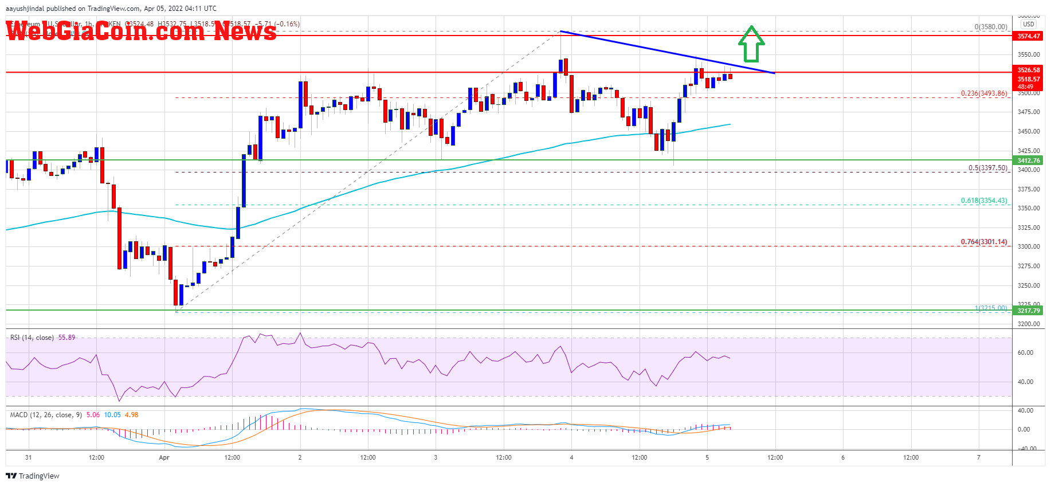Click the day 3 label on time axis
1051x486 pixels.
point(436,457)
